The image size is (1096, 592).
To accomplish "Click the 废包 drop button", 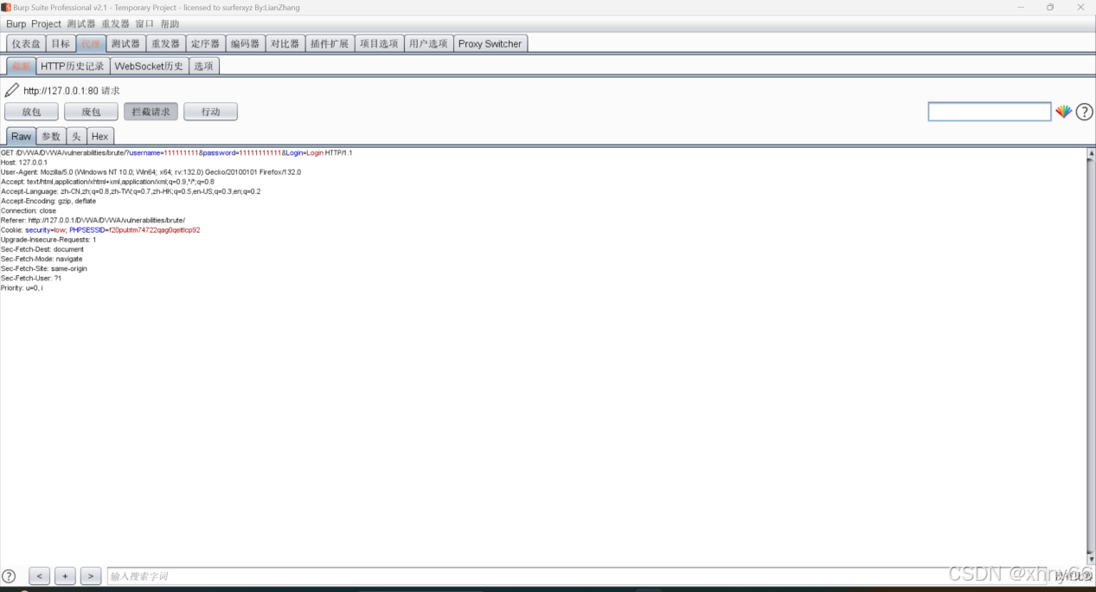I will point(91,112).
